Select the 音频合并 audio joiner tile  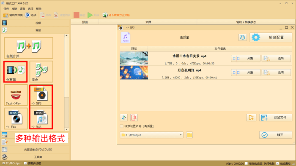pos(28,48)
